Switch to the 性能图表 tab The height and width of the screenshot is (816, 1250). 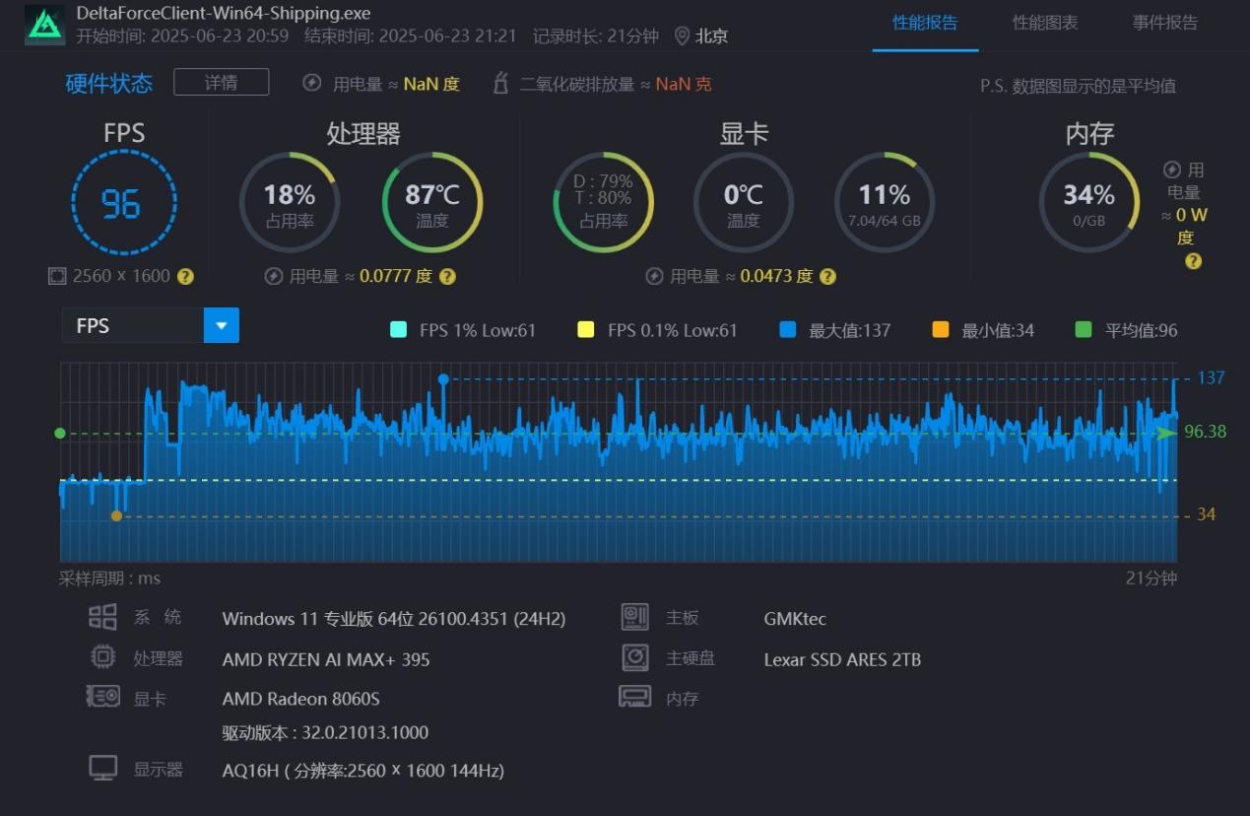[x=1045, y=23]
